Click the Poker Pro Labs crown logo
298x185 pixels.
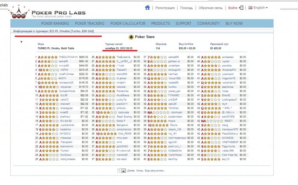[x=19, y=12]
